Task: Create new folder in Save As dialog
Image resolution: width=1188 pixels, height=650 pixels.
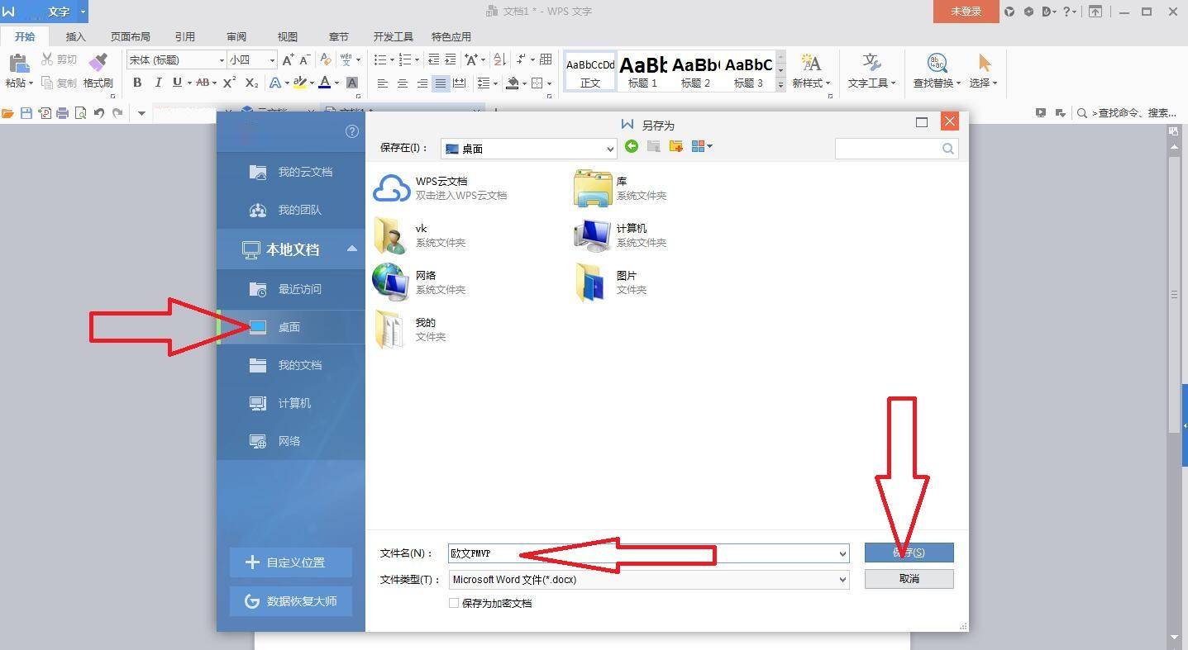Action: tap(676, 146)
